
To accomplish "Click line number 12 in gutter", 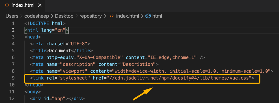I will pos(12,99).
